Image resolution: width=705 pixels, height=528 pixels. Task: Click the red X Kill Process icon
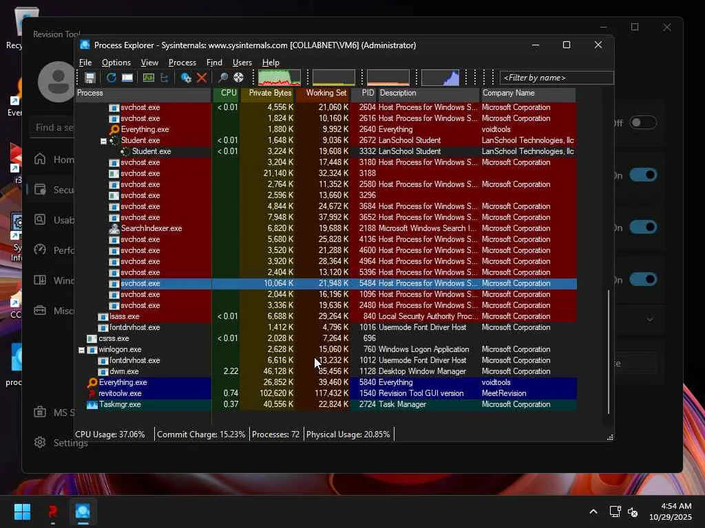coord(202,78)
